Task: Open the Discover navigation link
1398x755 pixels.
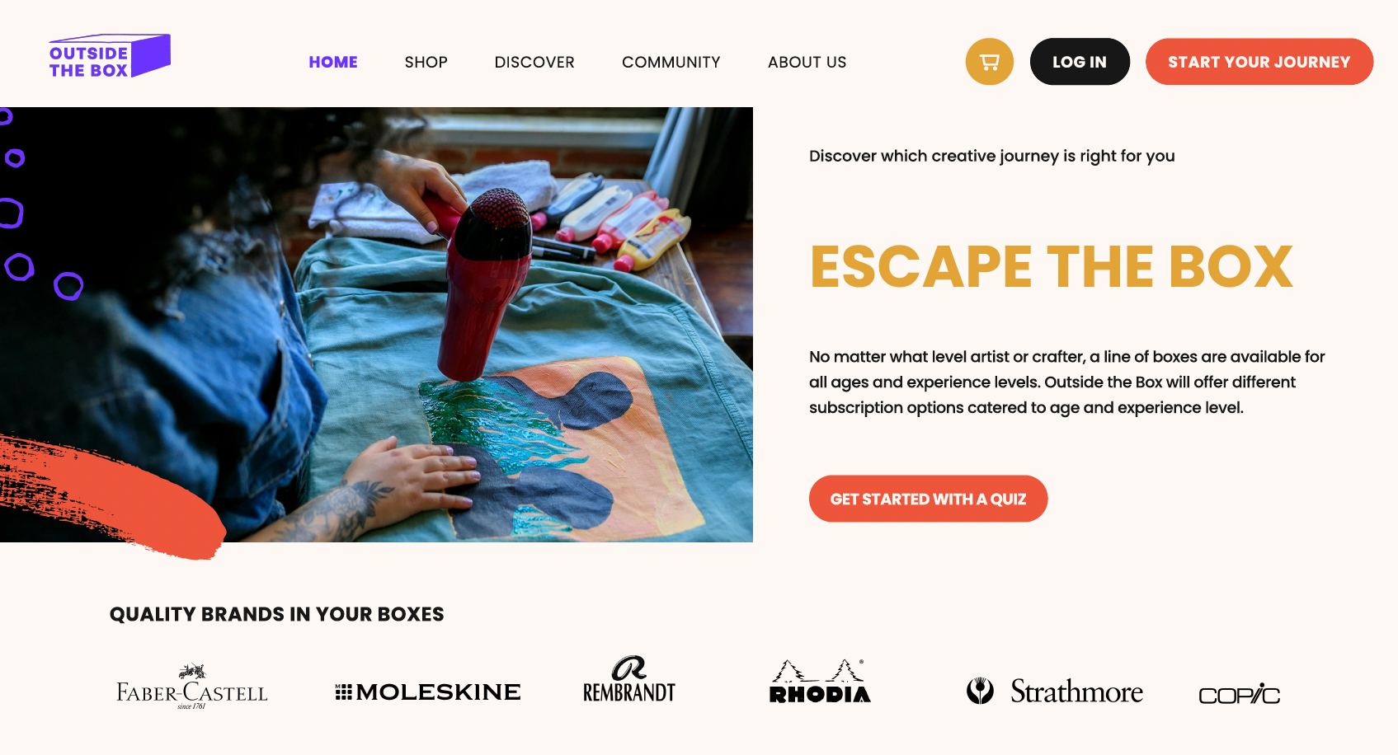Action: 534,62
